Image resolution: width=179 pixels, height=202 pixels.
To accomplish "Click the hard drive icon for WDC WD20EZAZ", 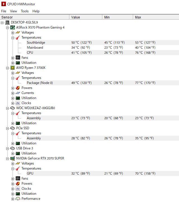I will [x=13, y=108].
